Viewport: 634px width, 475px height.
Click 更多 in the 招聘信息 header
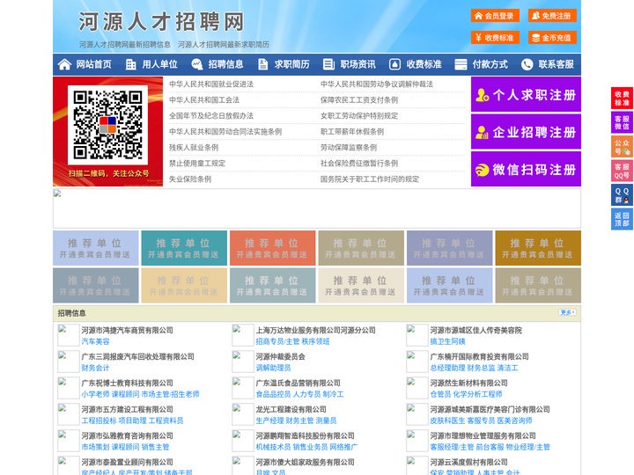coord(567,312)
